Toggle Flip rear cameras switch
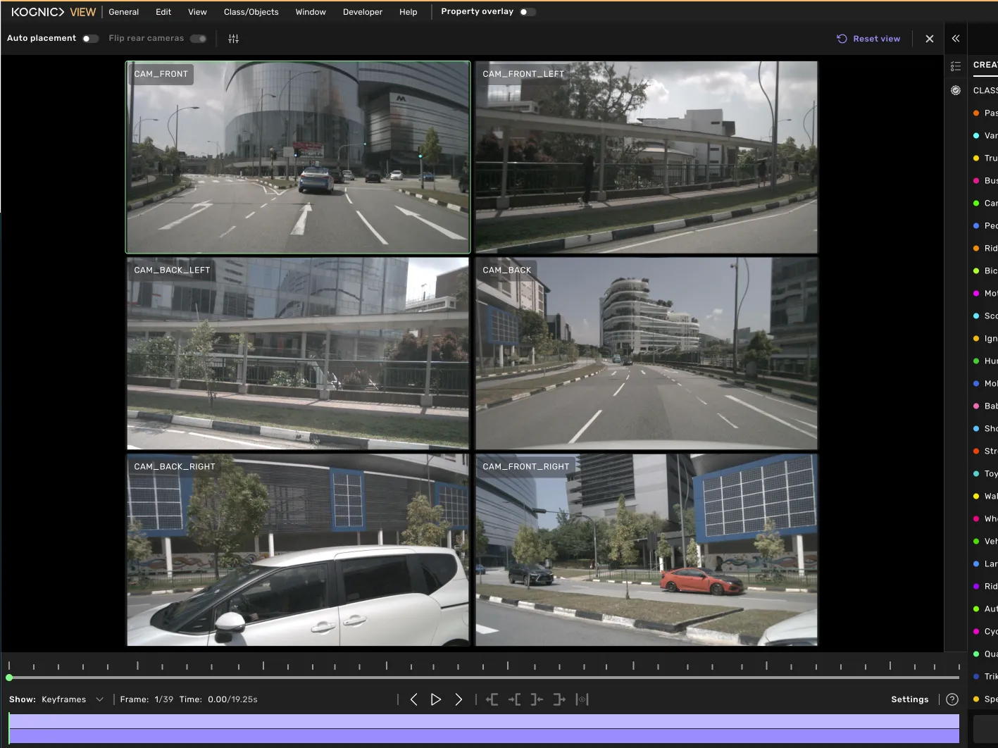The image size is (998, 748). (199, 39)
